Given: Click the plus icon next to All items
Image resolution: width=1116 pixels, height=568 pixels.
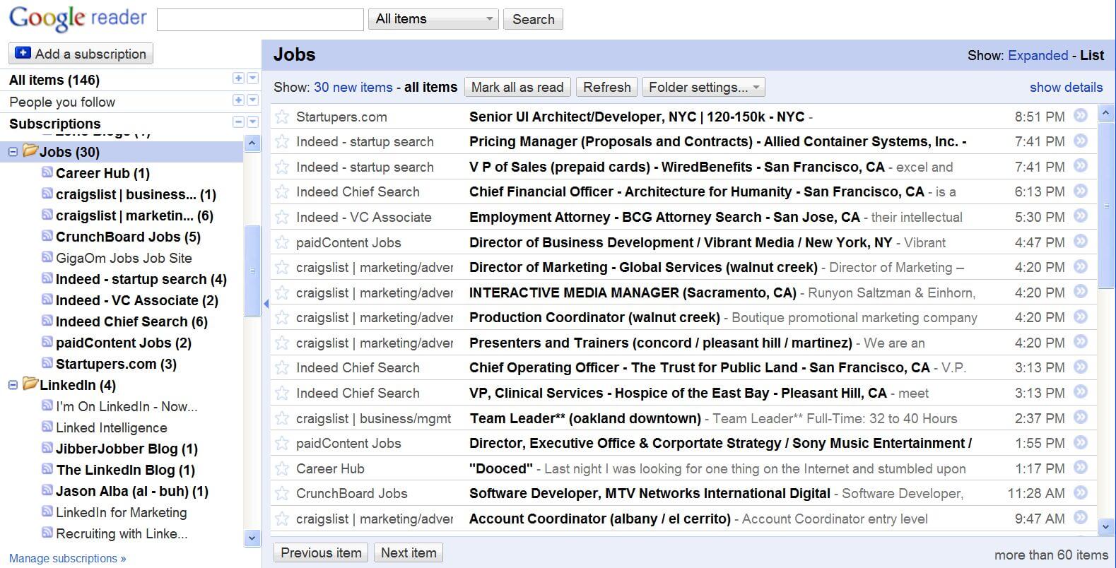Looking at the screenshot, I should point(238,78).
